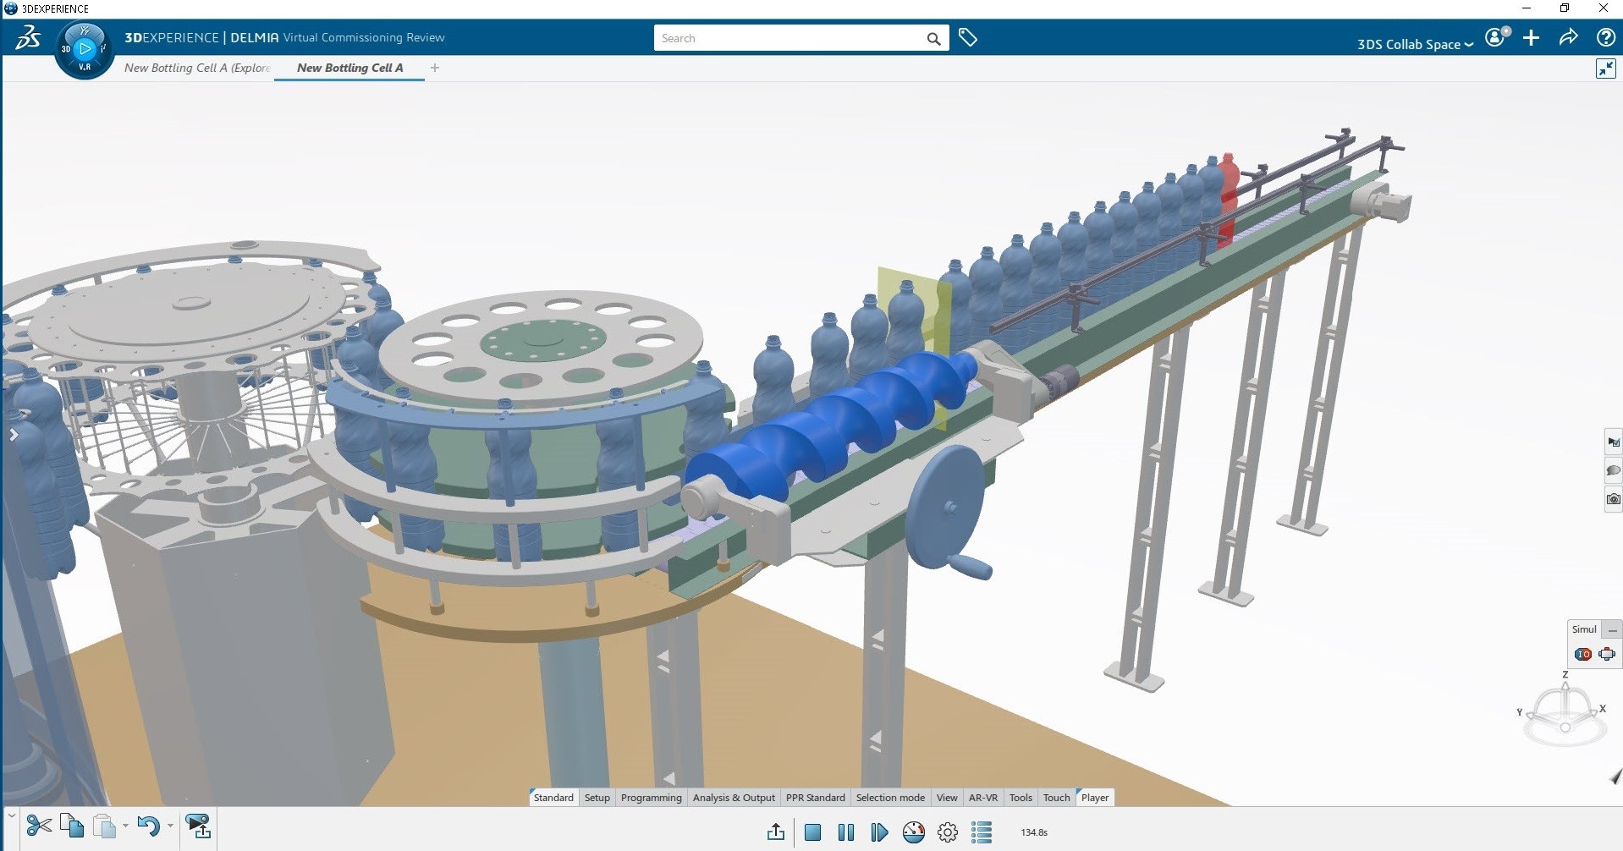Switch to the Programming toolbar tab

click(x=651, y=798)
